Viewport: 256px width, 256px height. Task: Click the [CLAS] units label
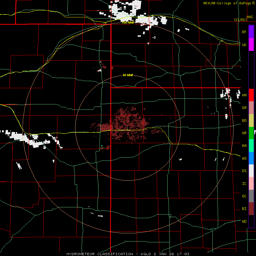[240, 20]
